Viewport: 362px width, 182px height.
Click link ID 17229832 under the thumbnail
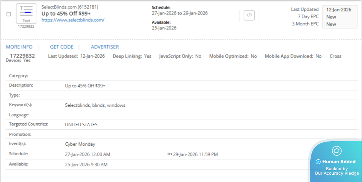pyautogui.click(x=26, y=26)
